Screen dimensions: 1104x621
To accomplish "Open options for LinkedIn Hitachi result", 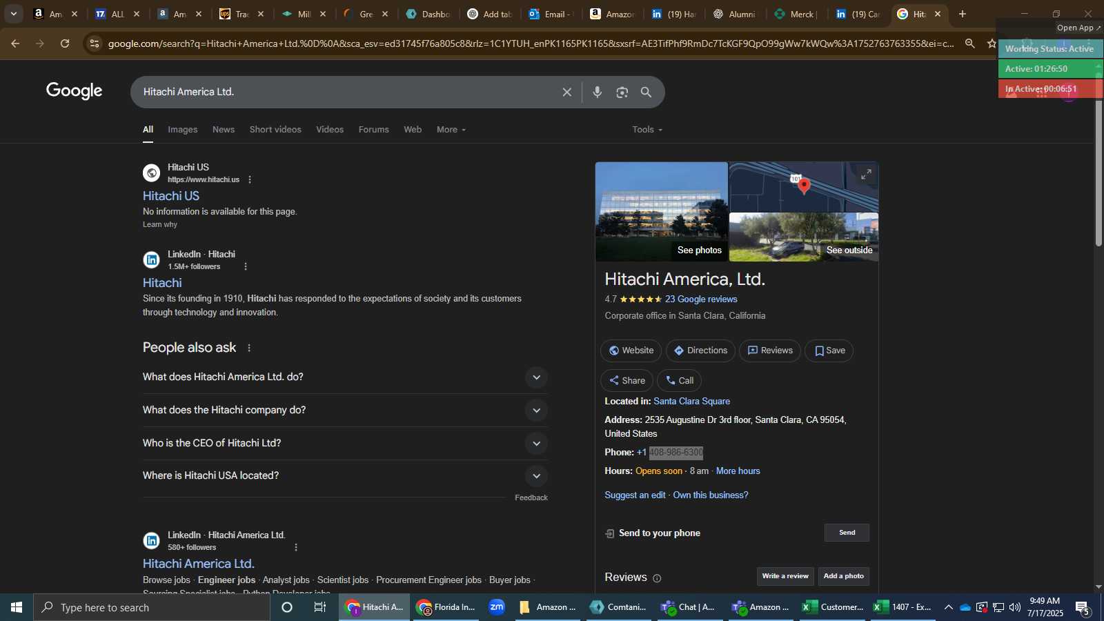I will pos(246,266).
